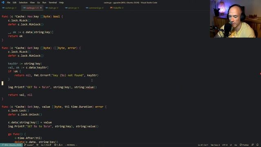Click 'return ok' in Has function
The image size is (261, 147).
(x=15, y=36)
